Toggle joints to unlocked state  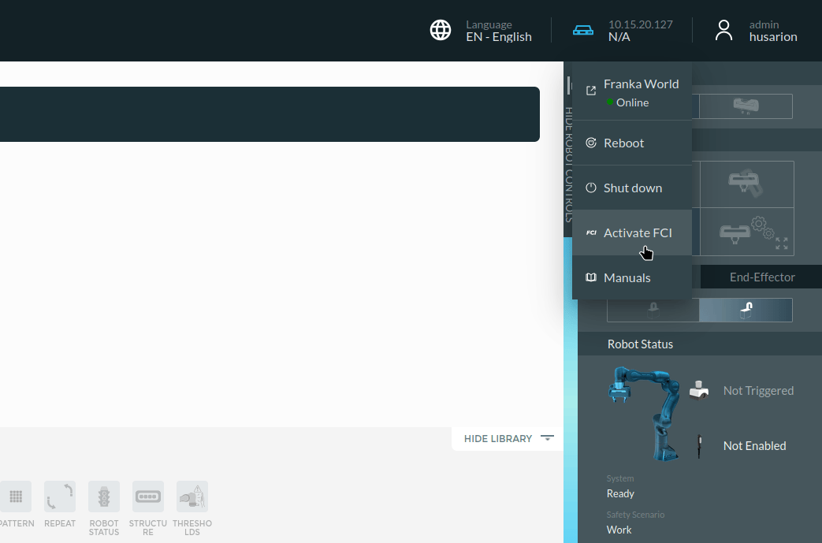pos(746,311)
